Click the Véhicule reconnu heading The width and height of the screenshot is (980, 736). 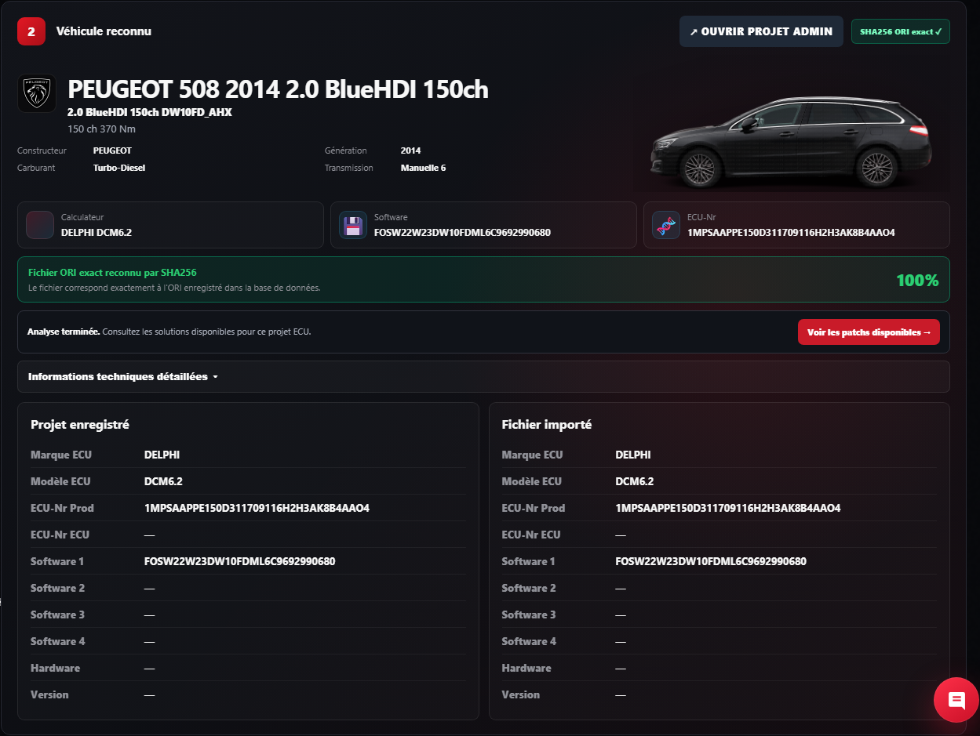click(x=104, y=31)
